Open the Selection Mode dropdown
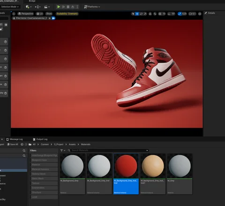Image resolution: width=225 pixels, height=206 pixels. (10, 7)
